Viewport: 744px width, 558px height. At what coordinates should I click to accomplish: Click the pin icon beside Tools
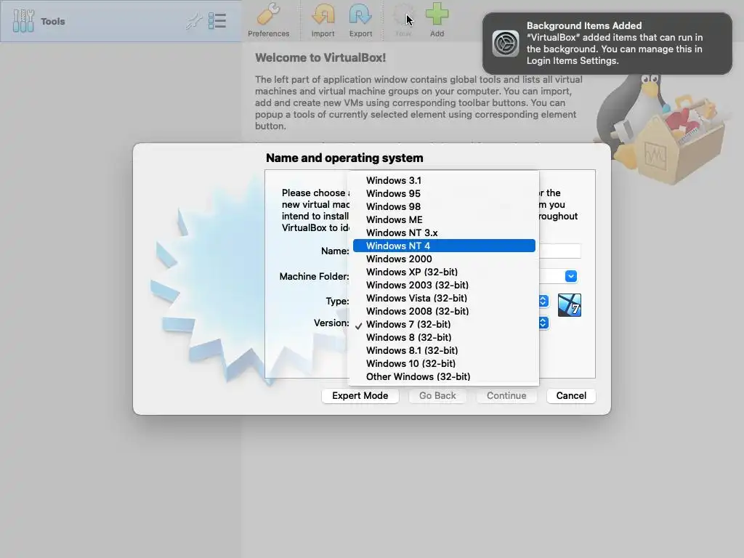[x=193, y=21]
